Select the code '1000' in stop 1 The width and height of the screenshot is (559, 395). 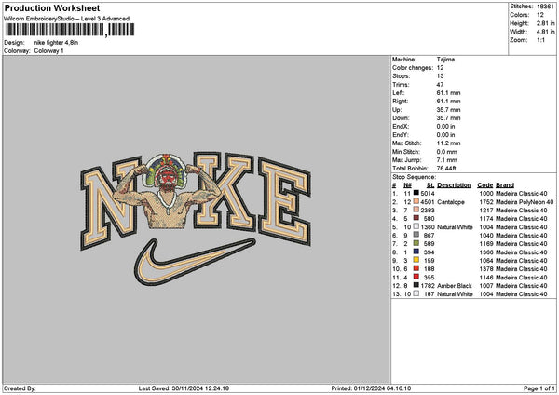tap(486, 193)
